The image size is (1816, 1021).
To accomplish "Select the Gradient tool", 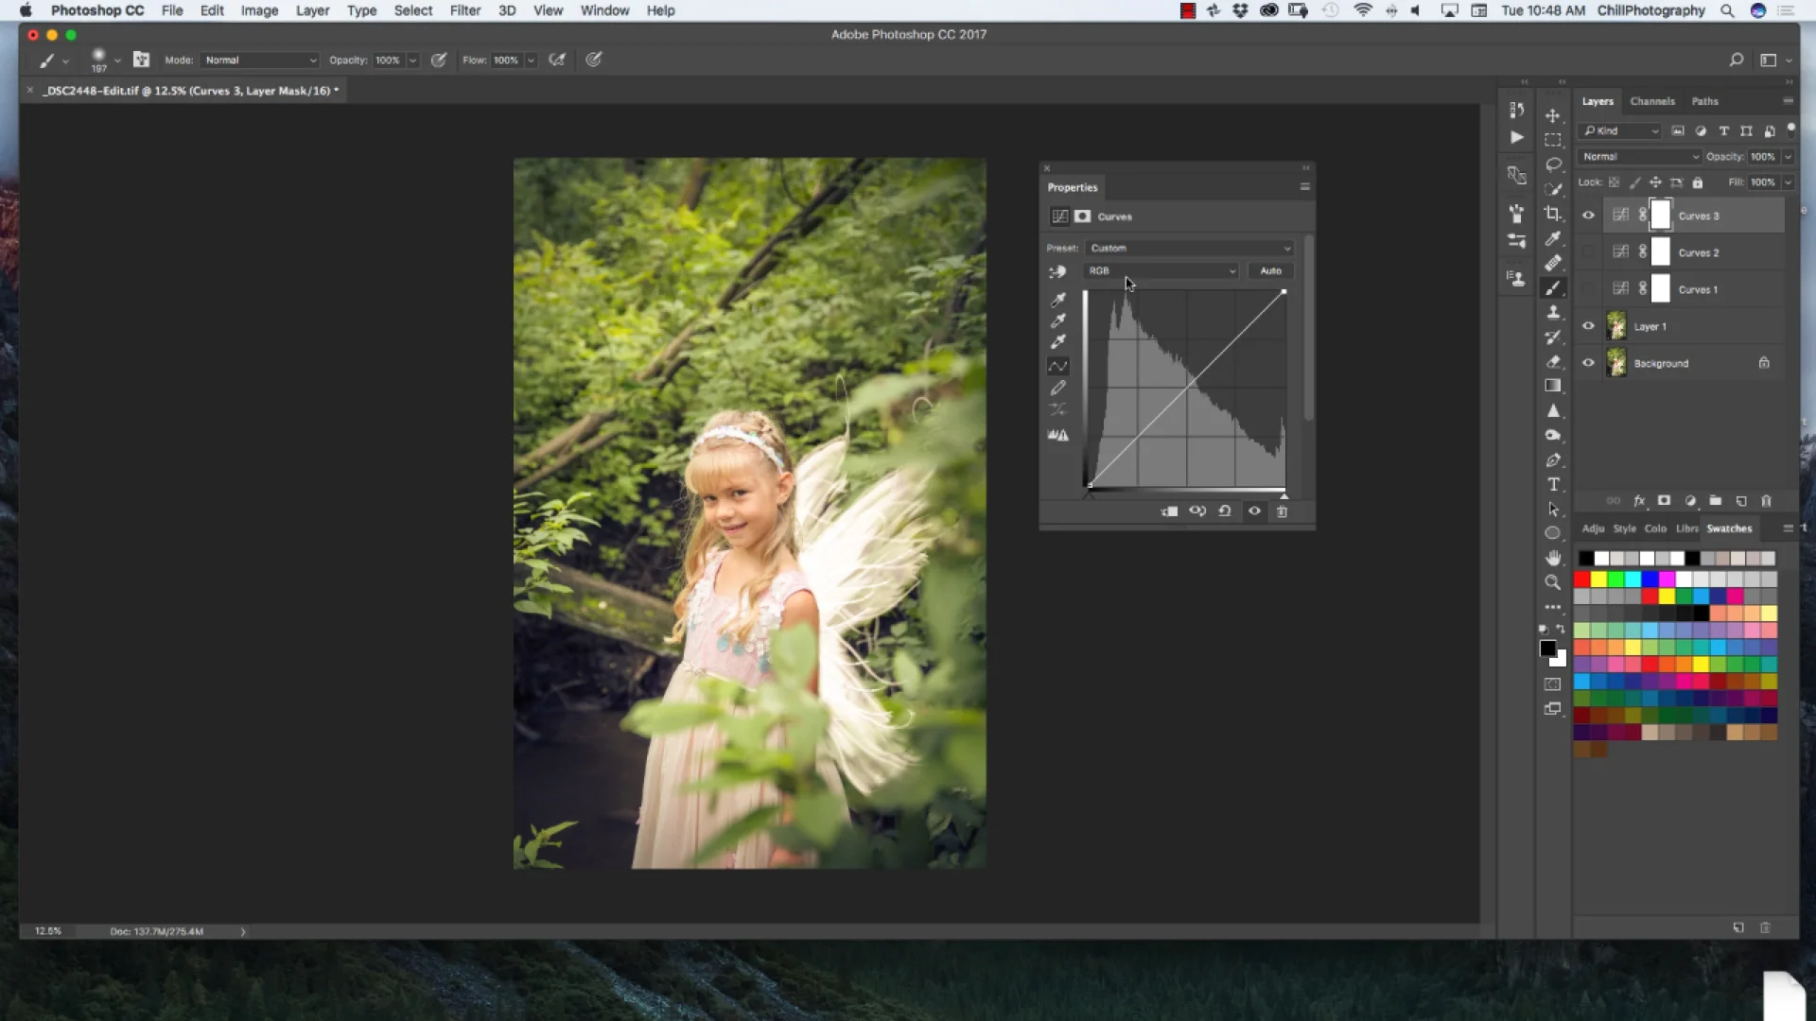I will [x=1554, y=386].
